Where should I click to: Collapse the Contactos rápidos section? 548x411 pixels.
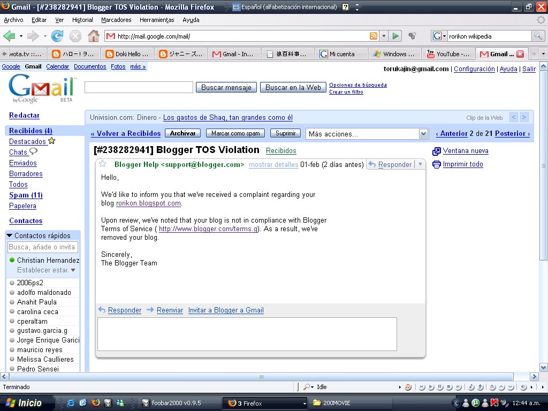(x=10, y=235)
